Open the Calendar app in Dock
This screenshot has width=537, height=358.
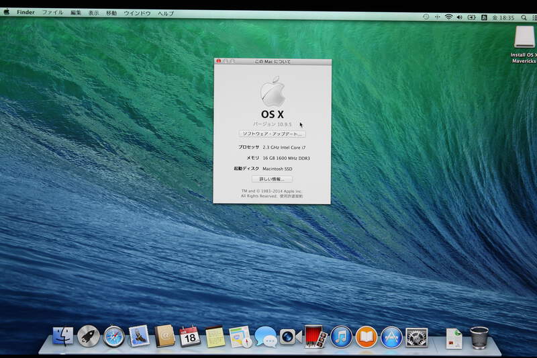[190, 336]
